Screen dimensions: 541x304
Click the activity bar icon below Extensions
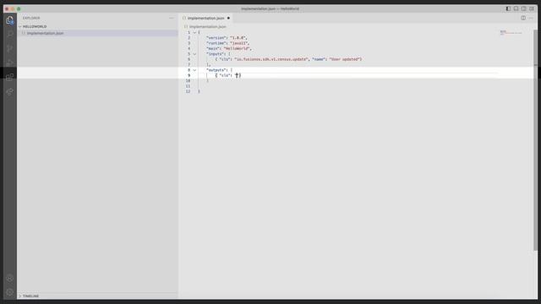(9, 91)
